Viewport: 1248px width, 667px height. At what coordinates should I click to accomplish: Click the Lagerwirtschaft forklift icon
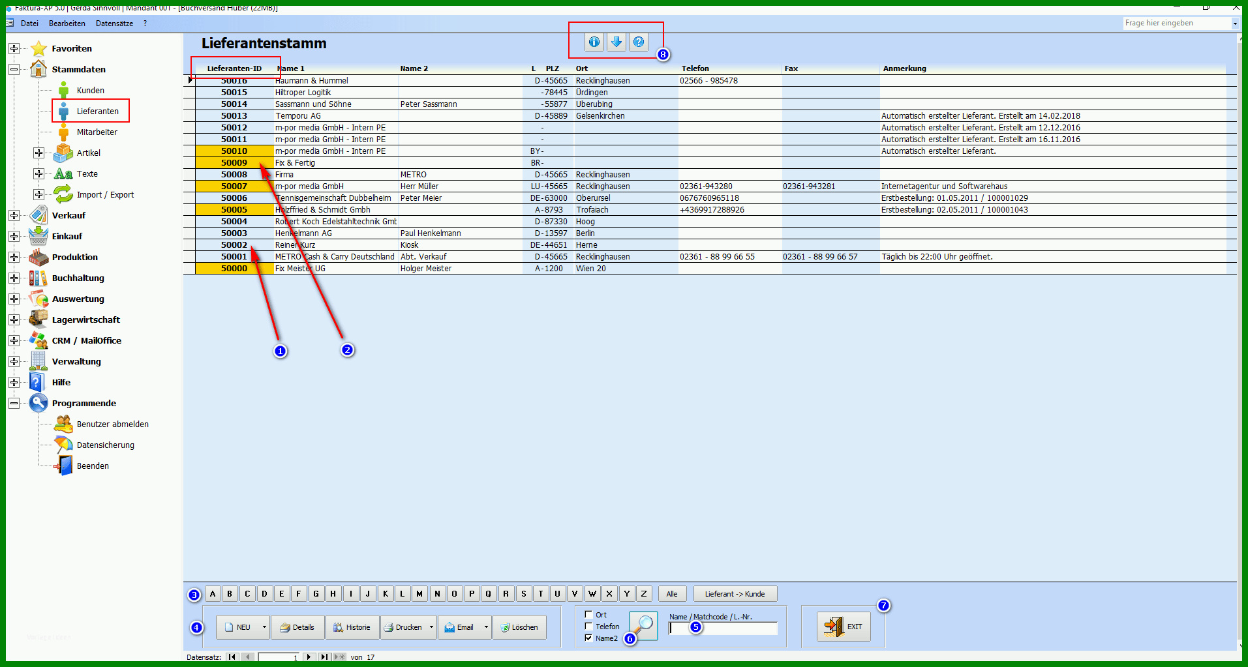tap(38, 319)
